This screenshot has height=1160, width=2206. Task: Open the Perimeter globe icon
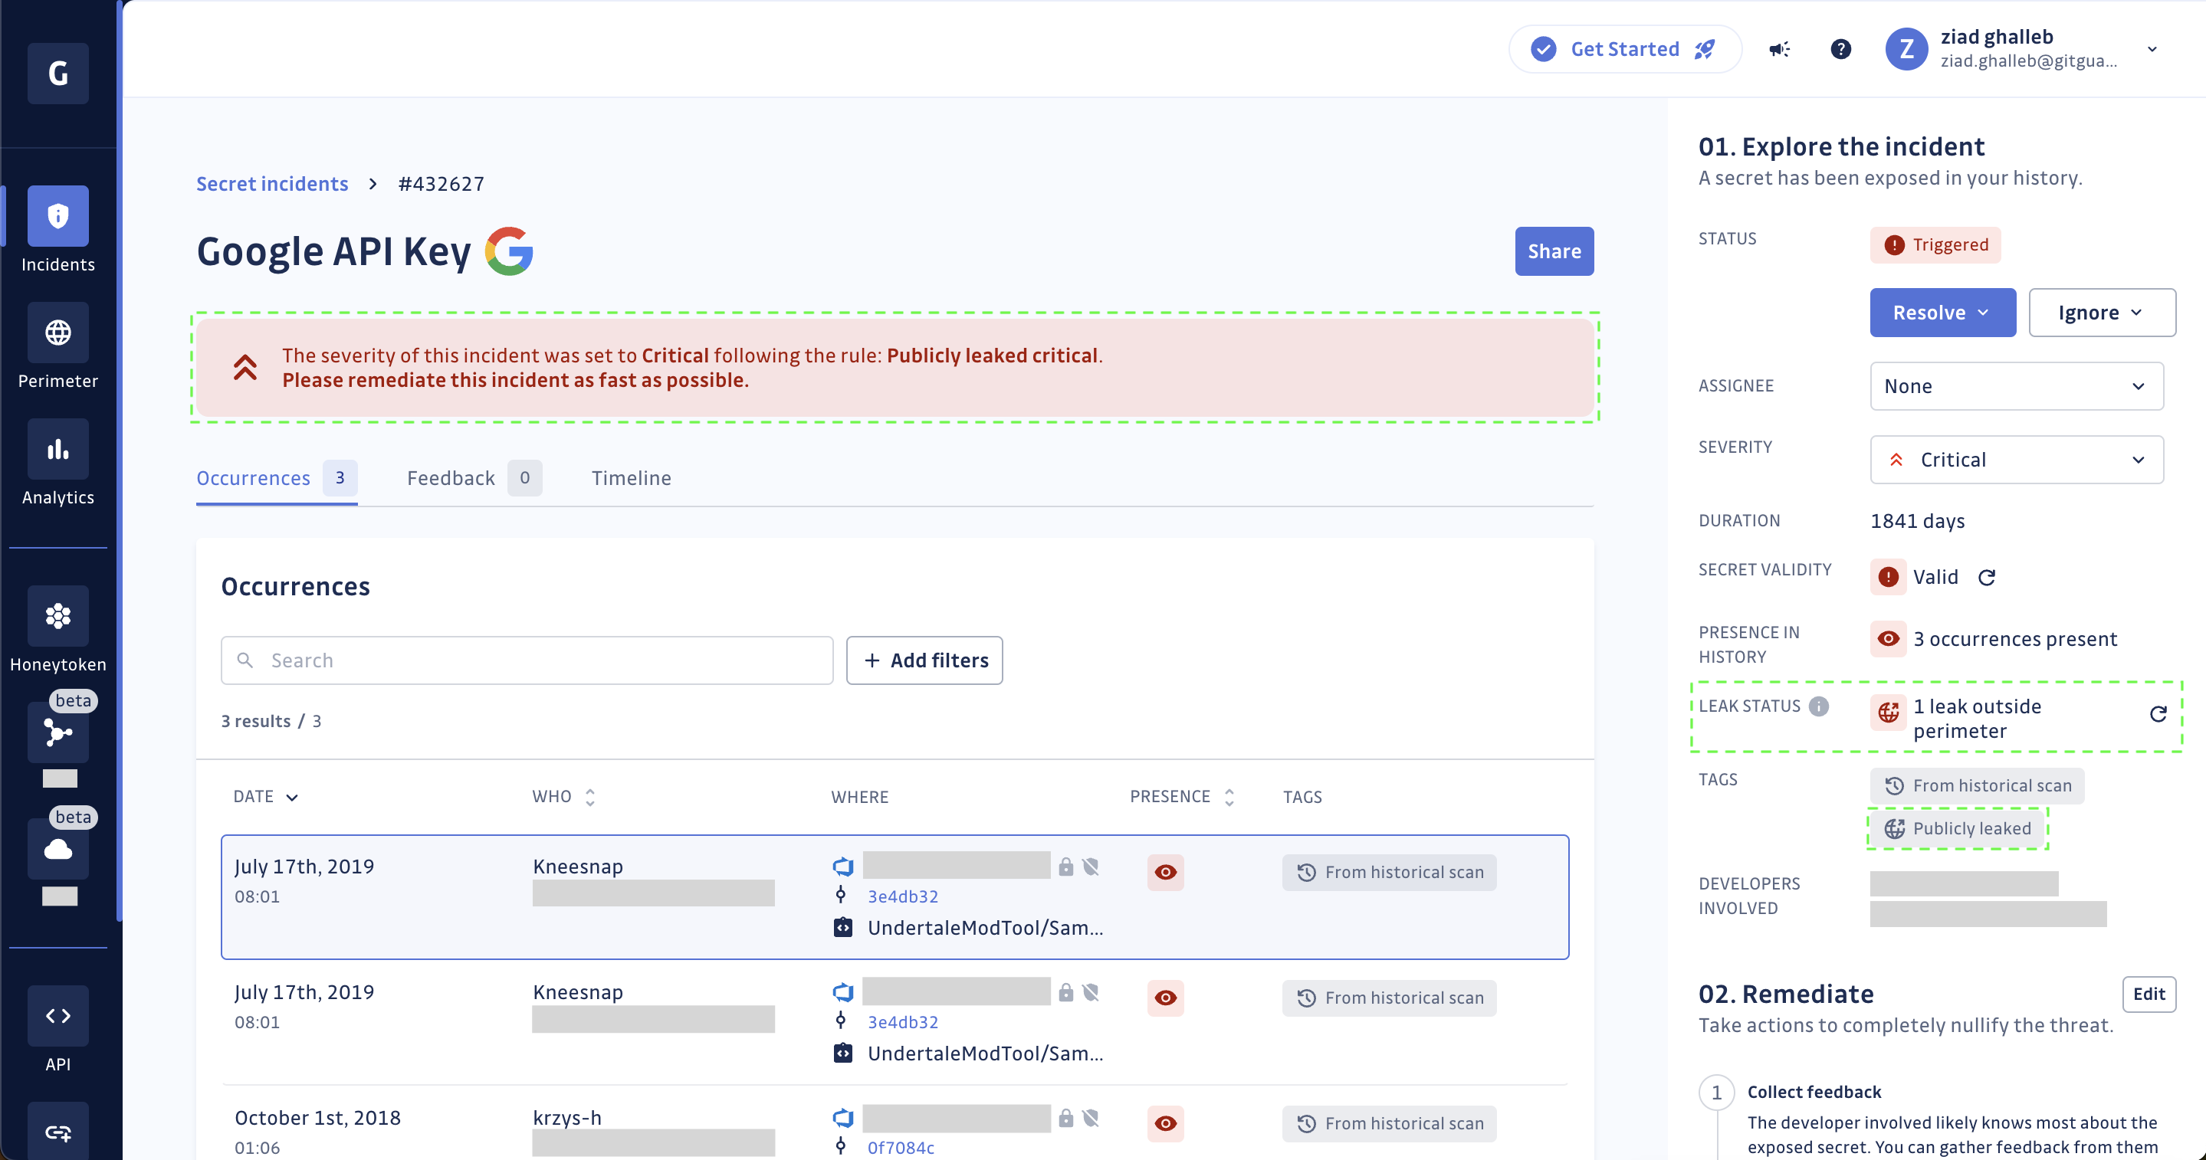pyautogui.click(x=57, y=333)
